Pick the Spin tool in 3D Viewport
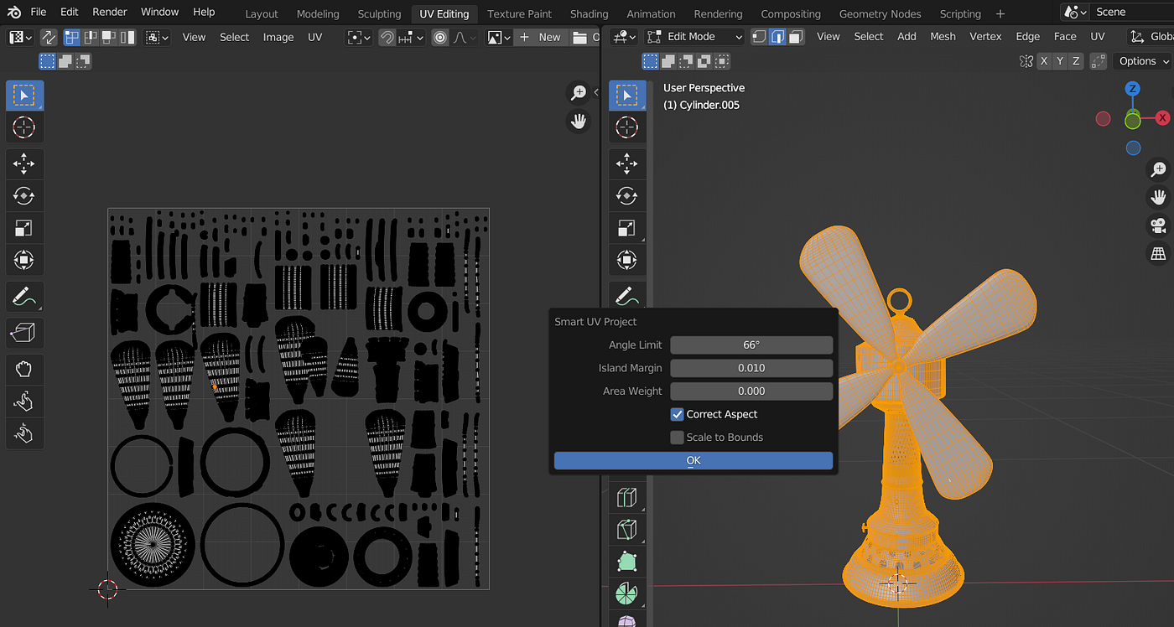The width and height of the screenshot is (1174, 627). [x=626, y=593]
